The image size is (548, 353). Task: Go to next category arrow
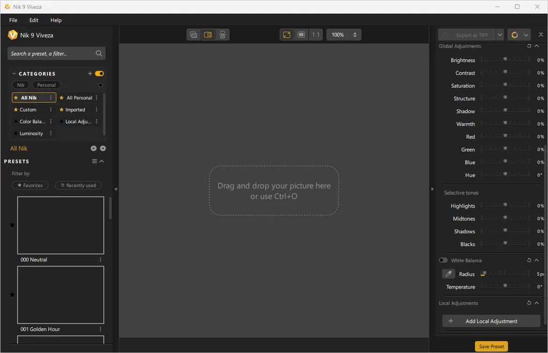(x=103, y=148)
